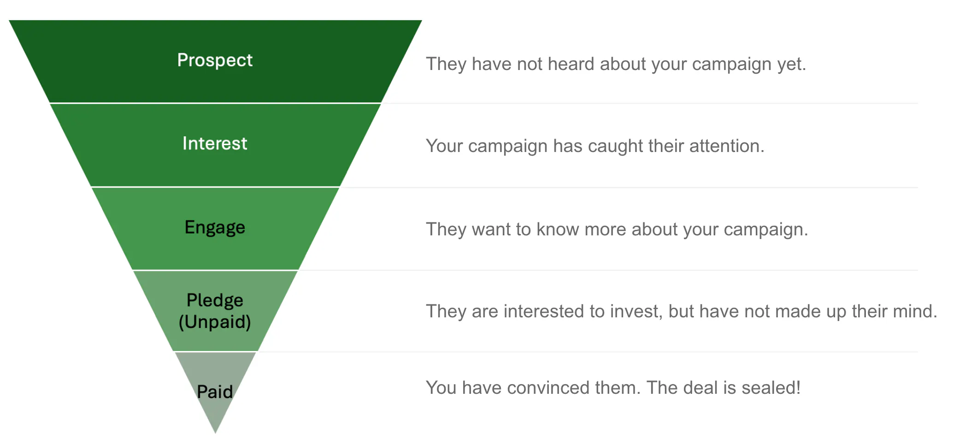Viewport: 965px width, 444px height.
Task: Click 'They want to know more' description
Action: (617, 229)
